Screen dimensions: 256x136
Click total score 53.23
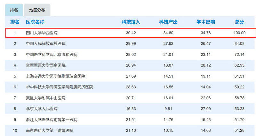pos(239,109)
